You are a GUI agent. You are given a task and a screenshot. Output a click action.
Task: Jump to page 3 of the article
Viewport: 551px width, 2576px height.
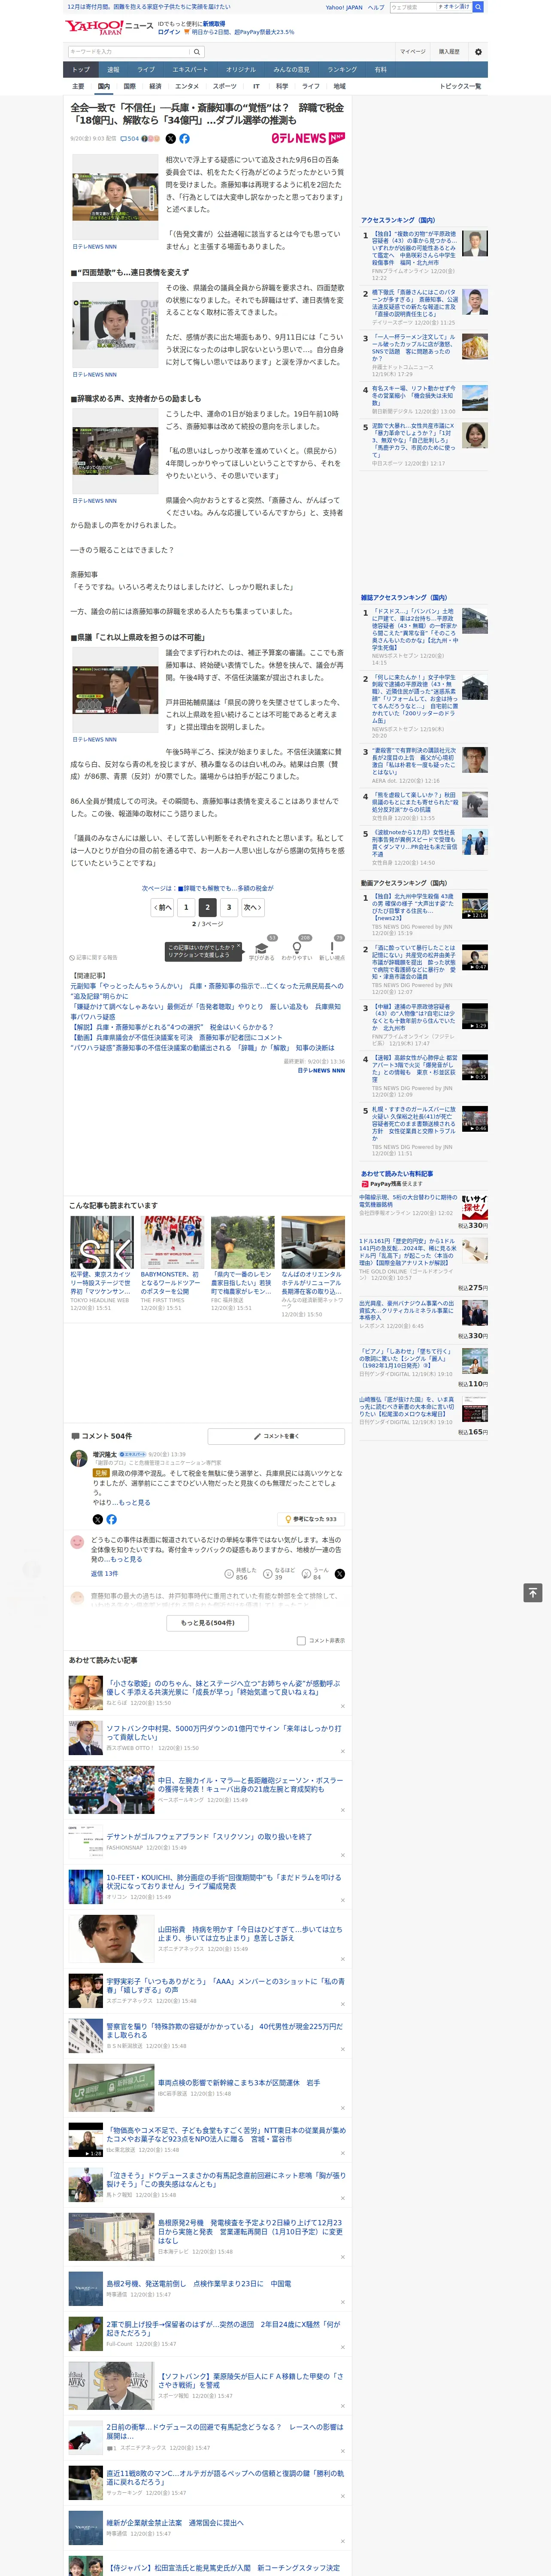tap(229, 907)
